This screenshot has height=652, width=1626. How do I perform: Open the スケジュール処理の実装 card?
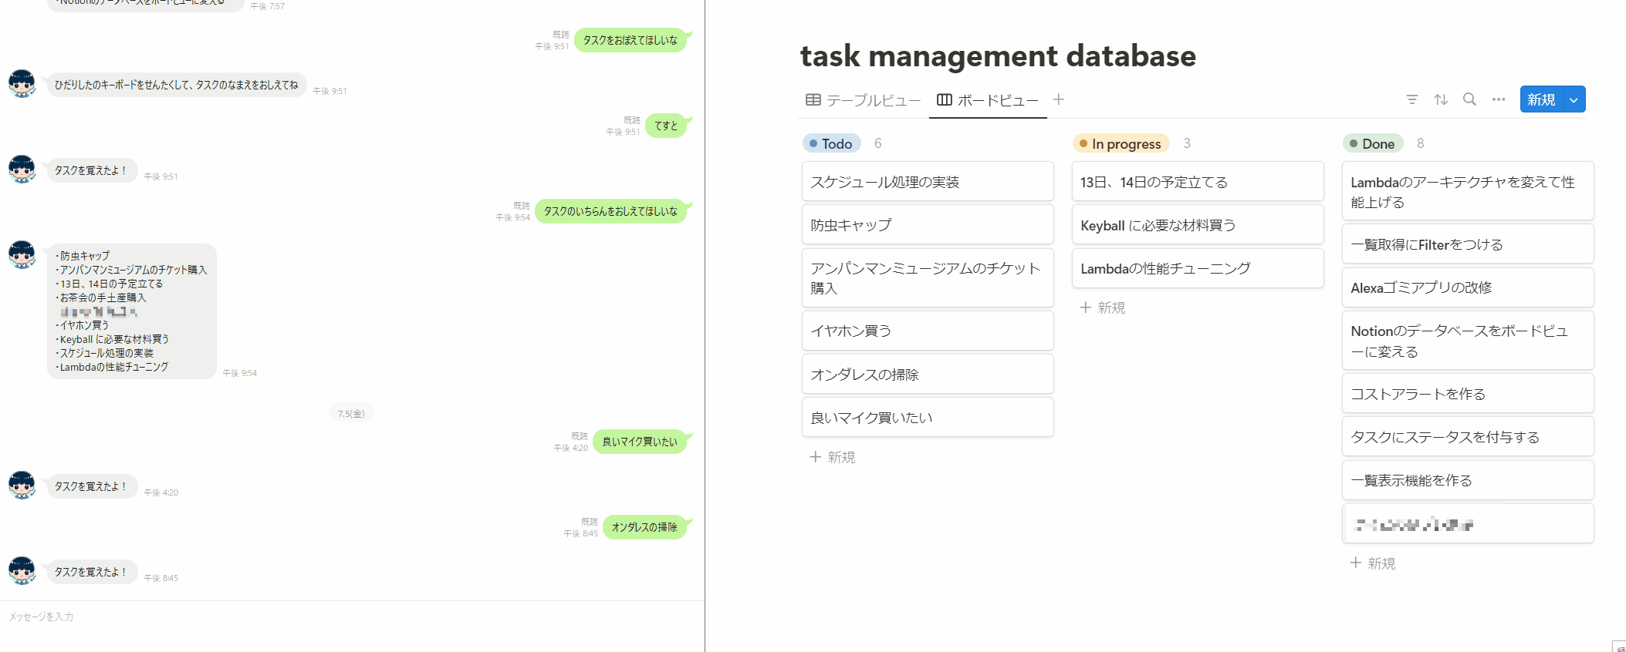click(928, 182)
